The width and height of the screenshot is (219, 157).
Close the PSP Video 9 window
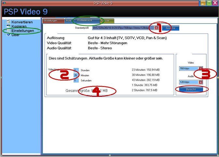click(215, 3)
